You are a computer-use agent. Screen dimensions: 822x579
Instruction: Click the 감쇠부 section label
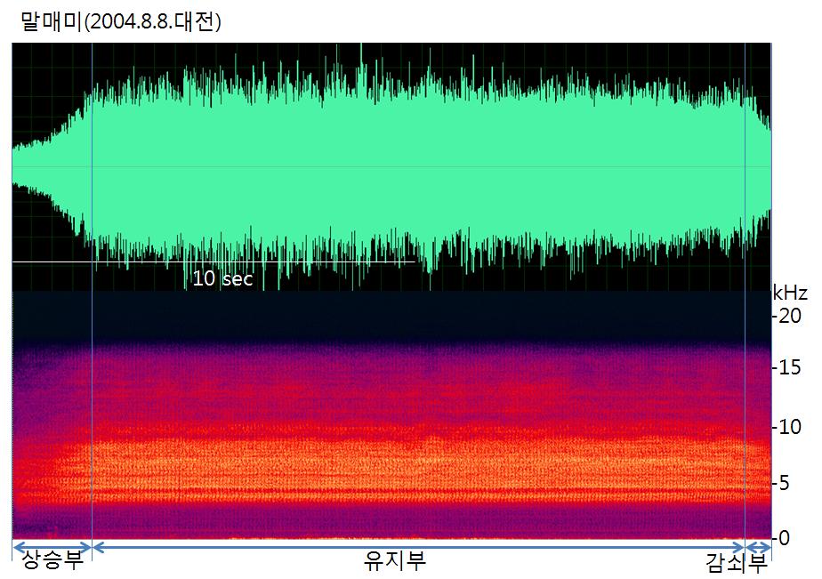point(737,563)
